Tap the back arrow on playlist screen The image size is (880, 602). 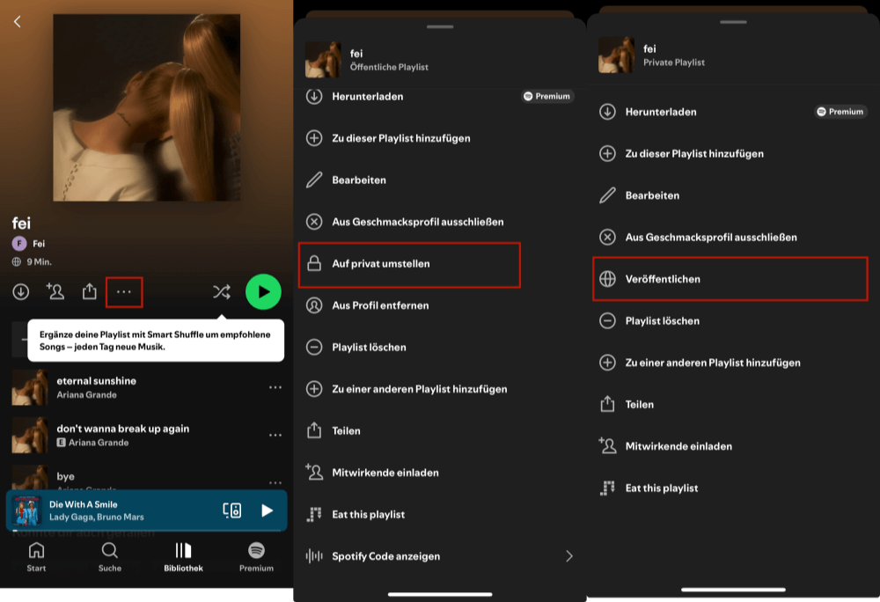(x=18, y=22)
